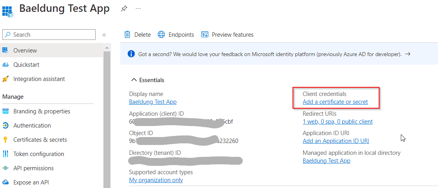Viewport: 438px width, 188px height.
Task: Click Add an Application ID URI link
Action: pyautogui.click(x=336, y=141)
